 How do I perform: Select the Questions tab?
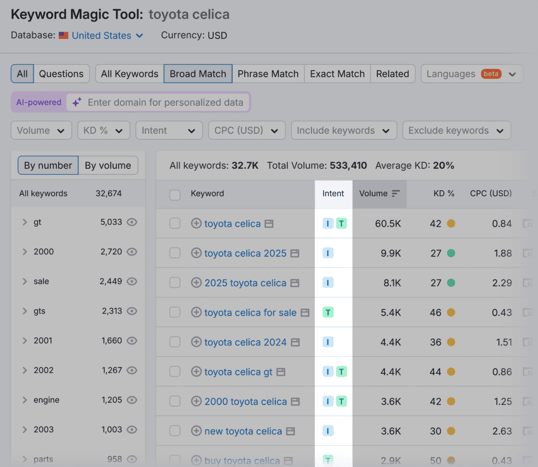(61, 74)
